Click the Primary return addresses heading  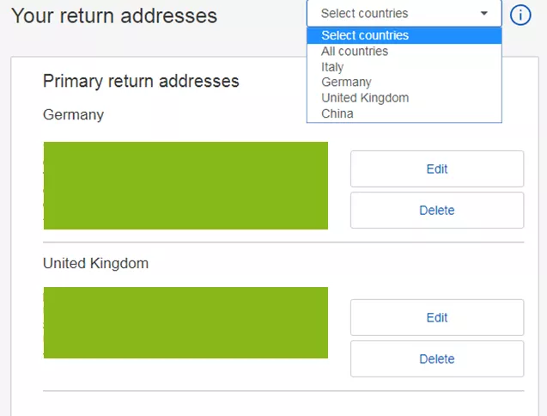click(141, 82)
